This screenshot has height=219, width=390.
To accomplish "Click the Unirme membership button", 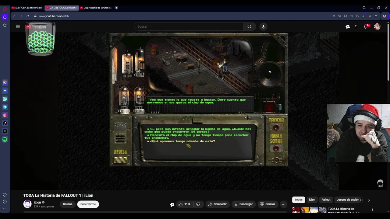I will click(x=68, y=204).
